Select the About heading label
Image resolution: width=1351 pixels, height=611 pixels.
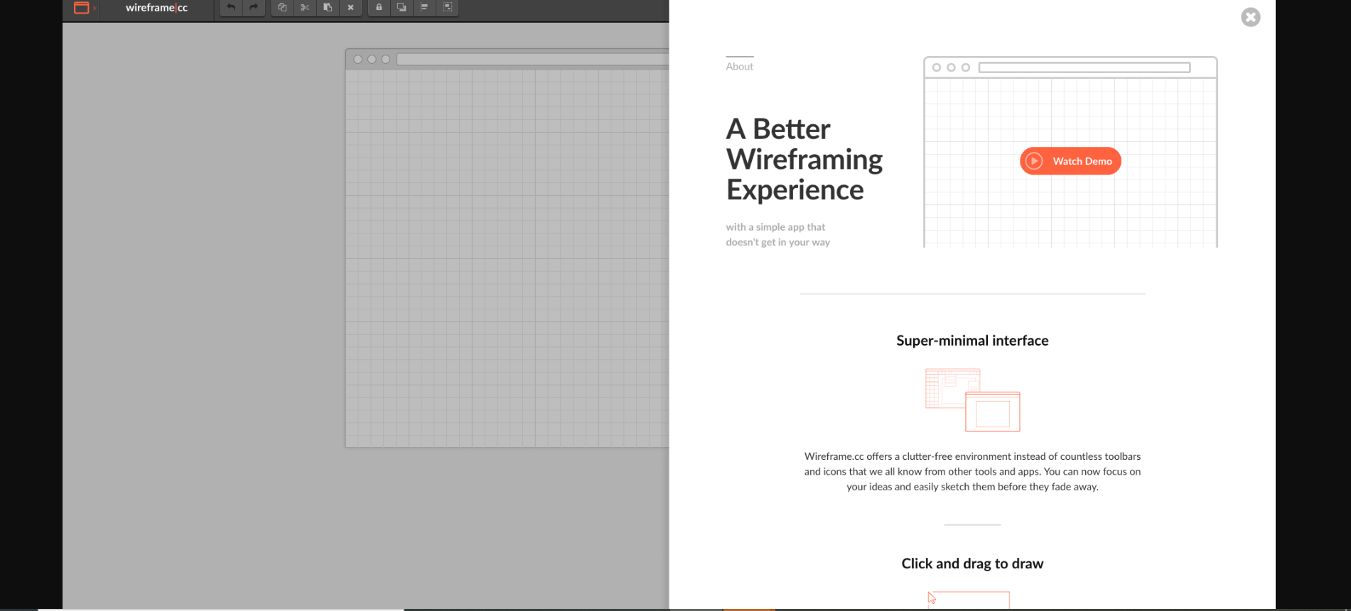[739, 67]
